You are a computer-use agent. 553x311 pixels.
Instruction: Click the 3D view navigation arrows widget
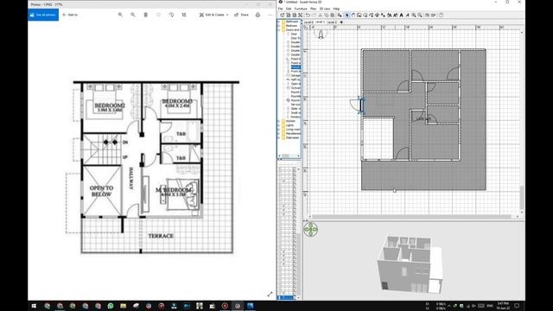311,229
